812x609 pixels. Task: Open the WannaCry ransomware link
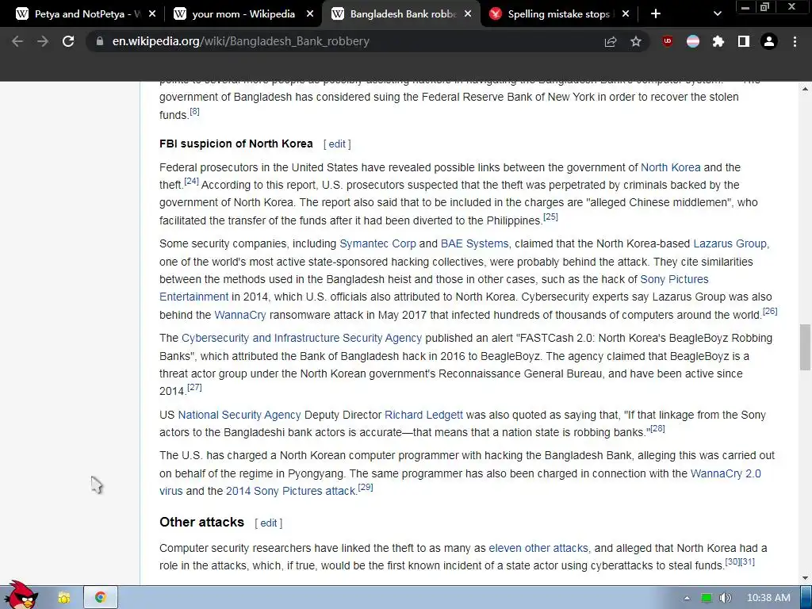tap(239, 315)
